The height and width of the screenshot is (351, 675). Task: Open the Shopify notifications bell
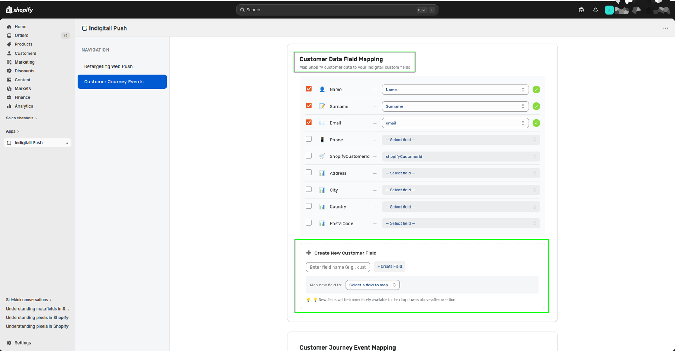(x=595, y=10)
